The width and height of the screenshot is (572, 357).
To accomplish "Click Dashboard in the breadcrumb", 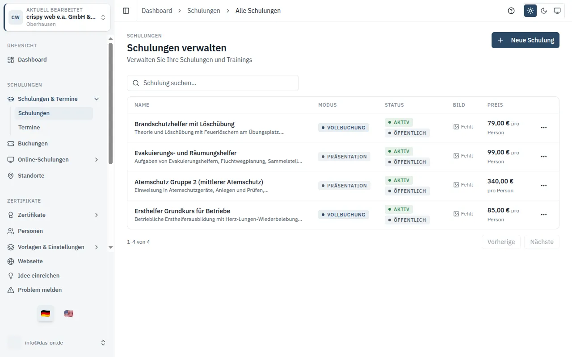I will pyautogui.click(x=157, y=11).
